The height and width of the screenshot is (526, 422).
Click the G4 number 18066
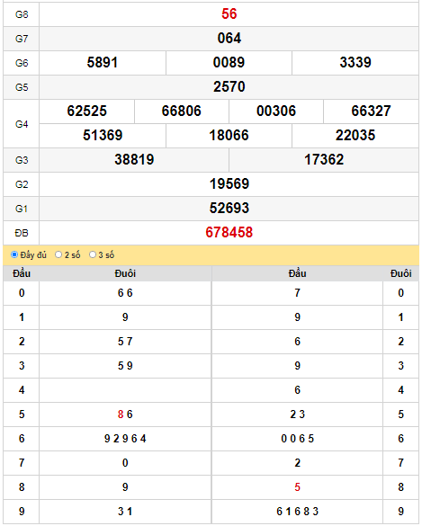229,136
